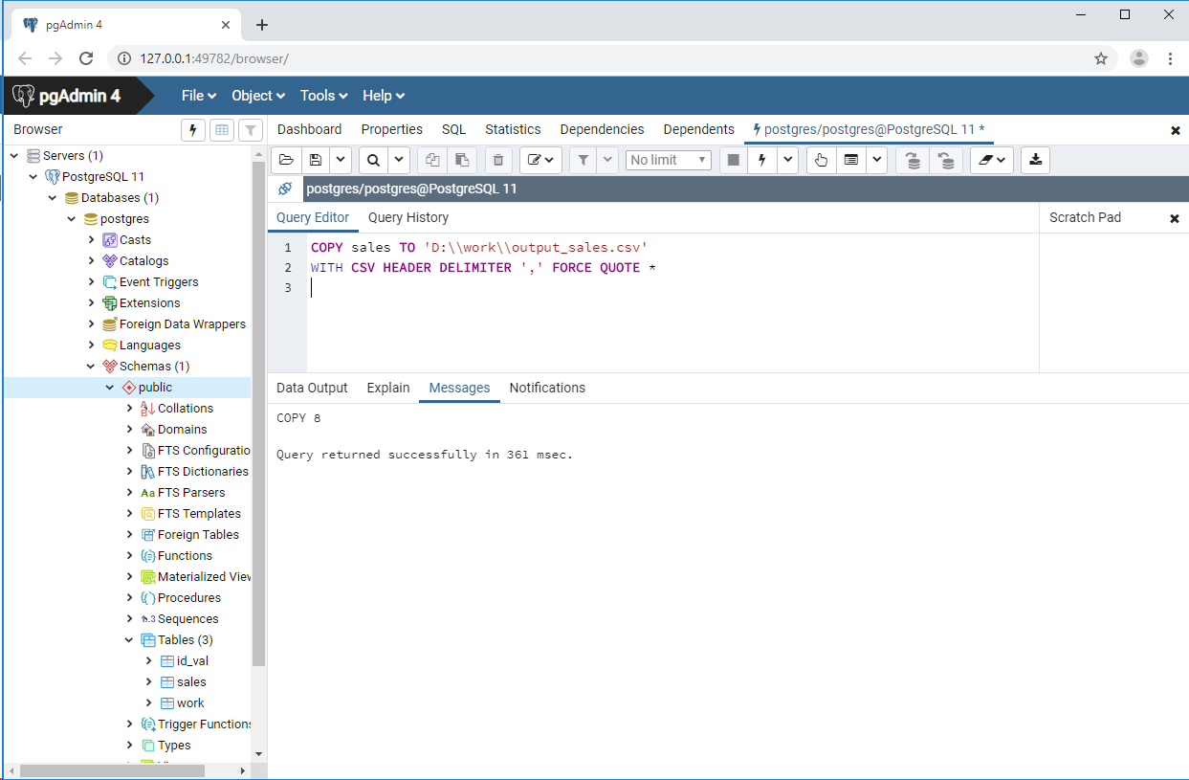Open the Query History tab
The width and height of the screenshot is (1189, 780).
click(x=408, y=217)
